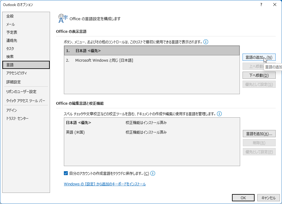
Task: Click the info icon beside display language description
Action: 206,42
